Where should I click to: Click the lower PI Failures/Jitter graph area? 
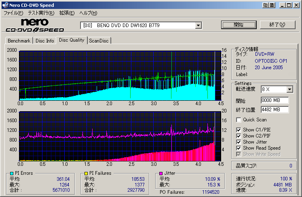click(120, 136)
